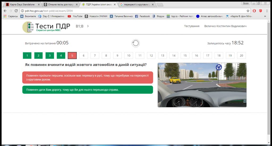Screen dimensions: 272x146
Task: Select answer about yielding to obstacle on right
Action: click(x=88, y=90)
